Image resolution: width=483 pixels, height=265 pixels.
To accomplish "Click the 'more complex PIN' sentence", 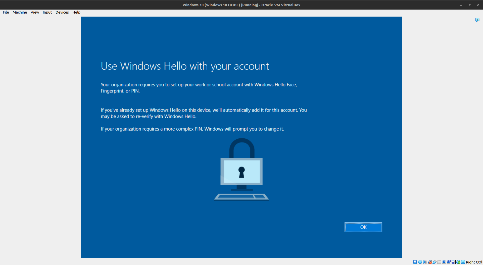I will click(192, 129).
